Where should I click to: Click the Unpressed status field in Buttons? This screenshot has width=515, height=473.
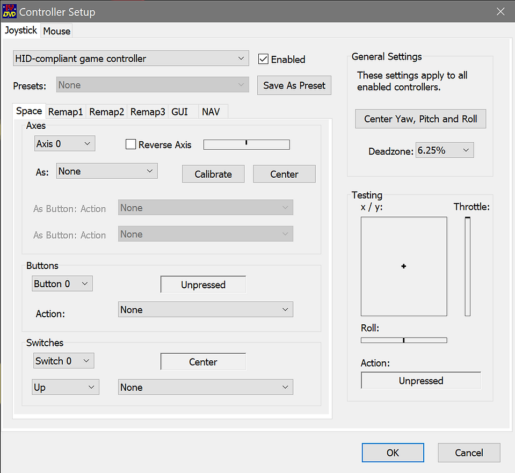204,285
